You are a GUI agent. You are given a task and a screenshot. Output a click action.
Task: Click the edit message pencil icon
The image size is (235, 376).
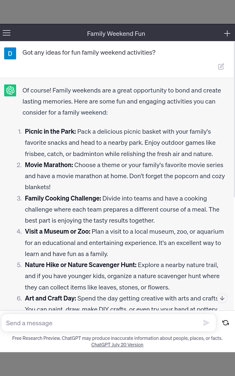click(x=221, y=67)
